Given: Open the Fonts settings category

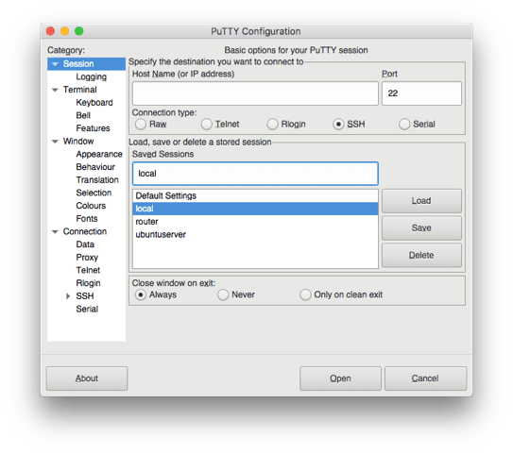Looking at the screenshot, I should tap(87, 219).
